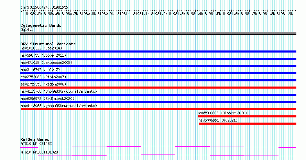Screen dimensions: 306x160
Task: Click the red bar for nsv6006992
Action: 248,124
